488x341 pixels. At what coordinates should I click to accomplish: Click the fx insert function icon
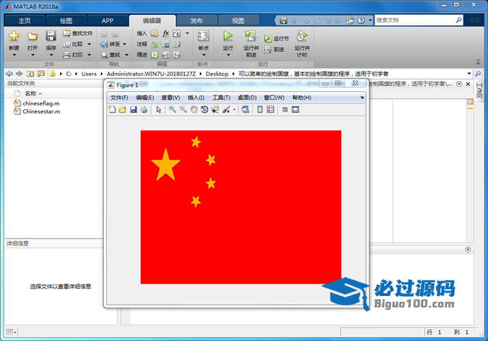point(166,33)
